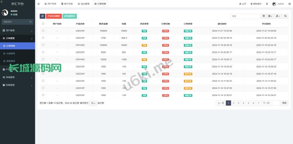Switch to the 银行列表 tab
293x144 pixels.
67,4
